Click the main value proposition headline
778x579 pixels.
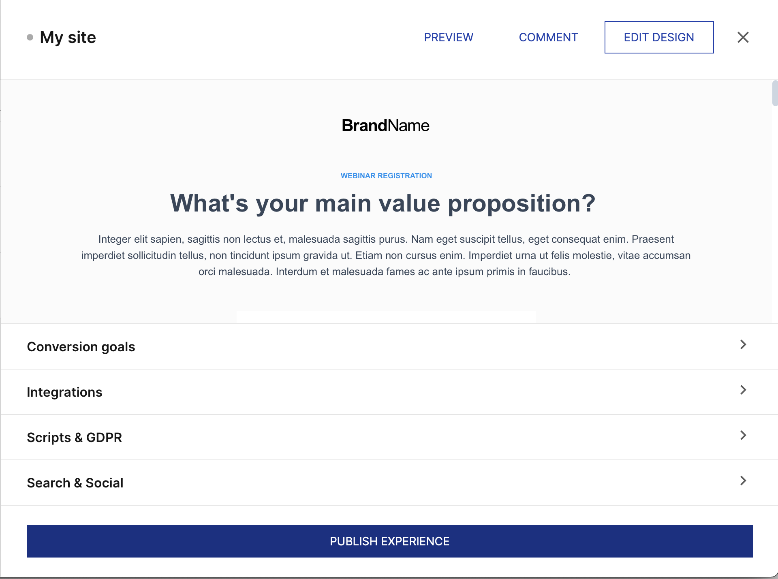tap(383, 203)
